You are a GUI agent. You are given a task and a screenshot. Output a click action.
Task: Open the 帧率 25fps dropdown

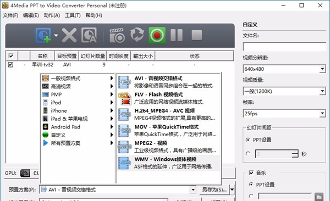point(284,114)
